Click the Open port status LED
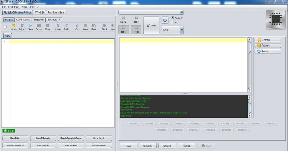The height and width of the screenshot is (151, 288). pyautogui.click(x=123, y=18)
